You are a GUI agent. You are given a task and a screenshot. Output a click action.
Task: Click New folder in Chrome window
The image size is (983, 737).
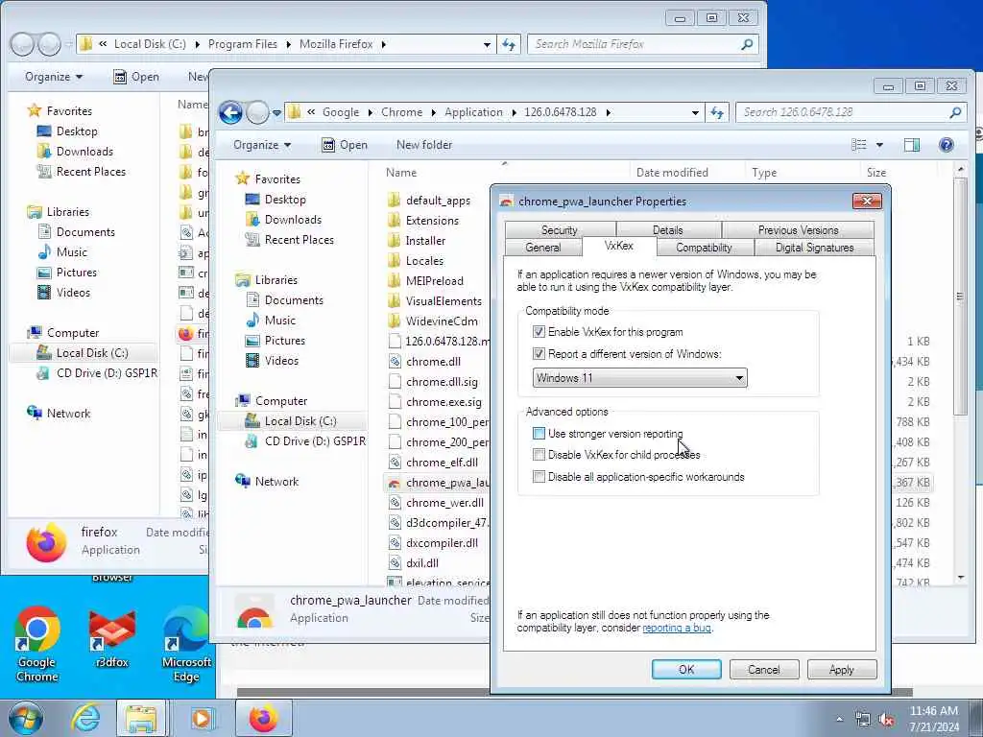click(423, 145)
